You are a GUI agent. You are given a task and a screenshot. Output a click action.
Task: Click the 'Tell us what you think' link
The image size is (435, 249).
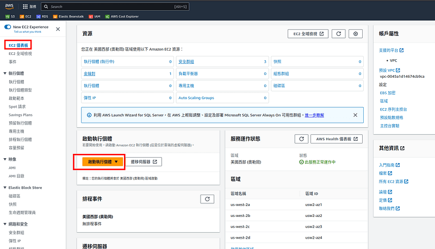[x=28, y=32]
